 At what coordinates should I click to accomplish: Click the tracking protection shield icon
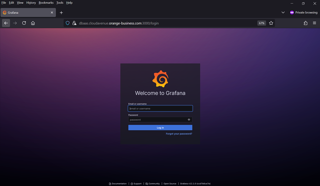pos(68,23)
